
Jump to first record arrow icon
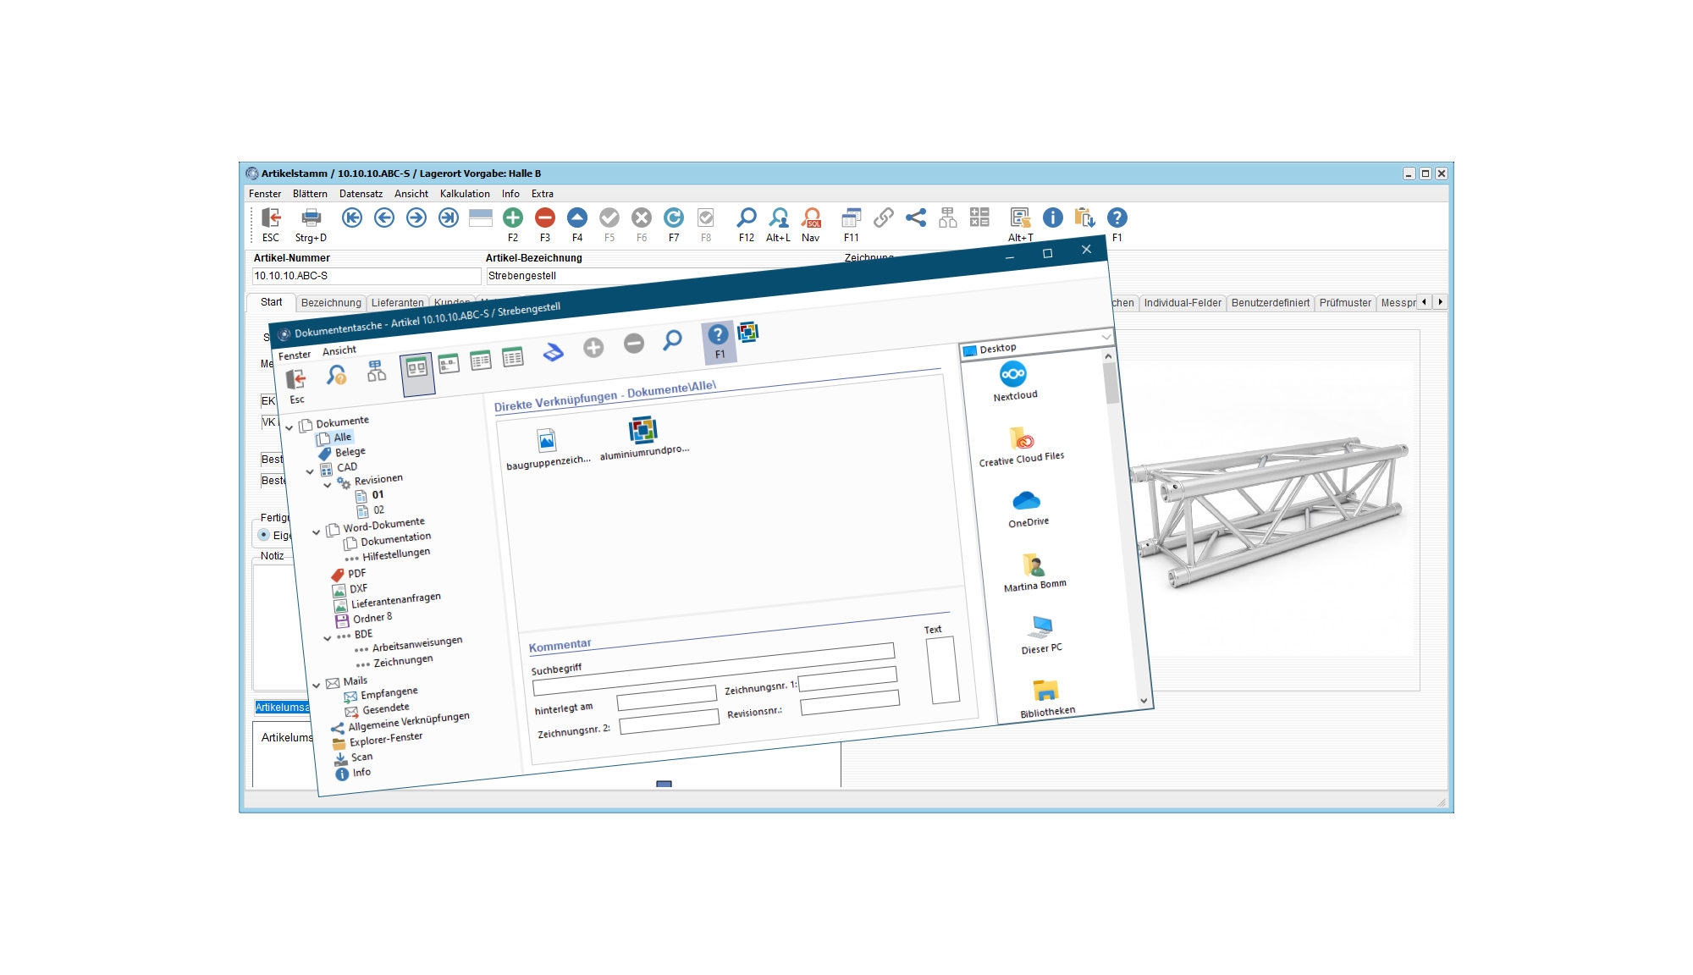click(x=352, y=218)
